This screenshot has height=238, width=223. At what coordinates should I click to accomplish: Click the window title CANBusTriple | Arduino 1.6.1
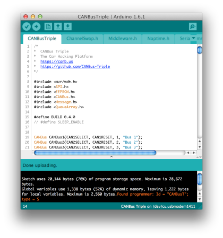111,17
